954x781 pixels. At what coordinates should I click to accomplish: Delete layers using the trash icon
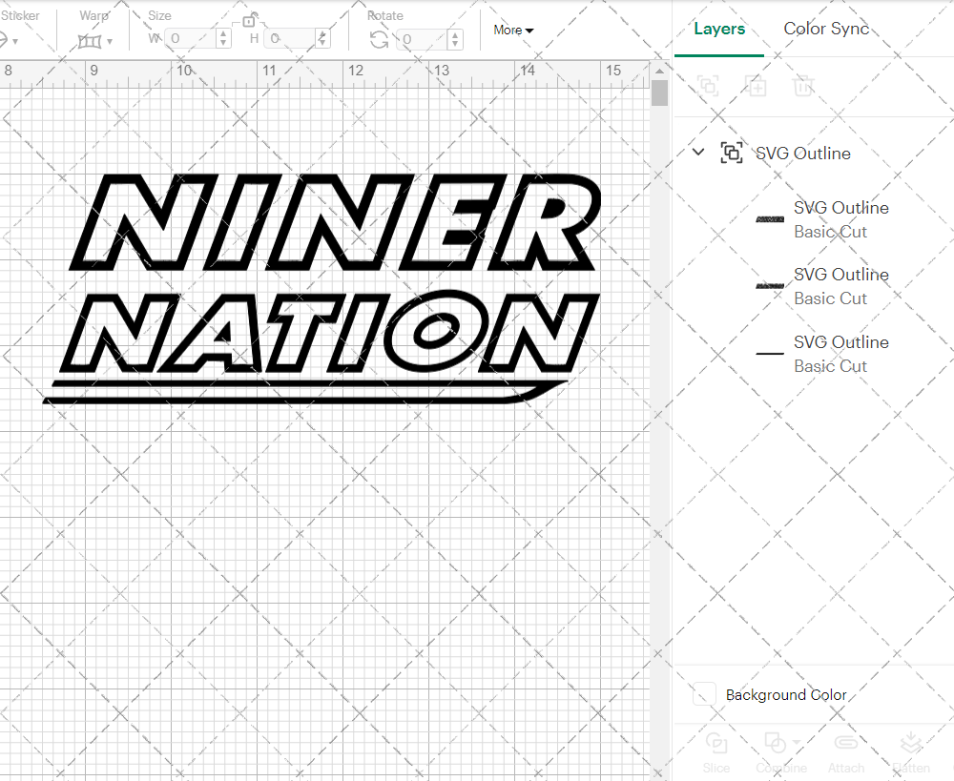804,86
